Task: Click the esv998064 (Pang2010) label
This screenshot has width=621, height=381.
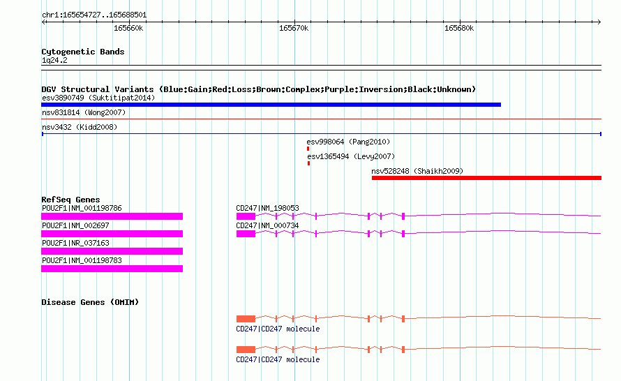Action: pyautogui.click(x=348, y=142)
